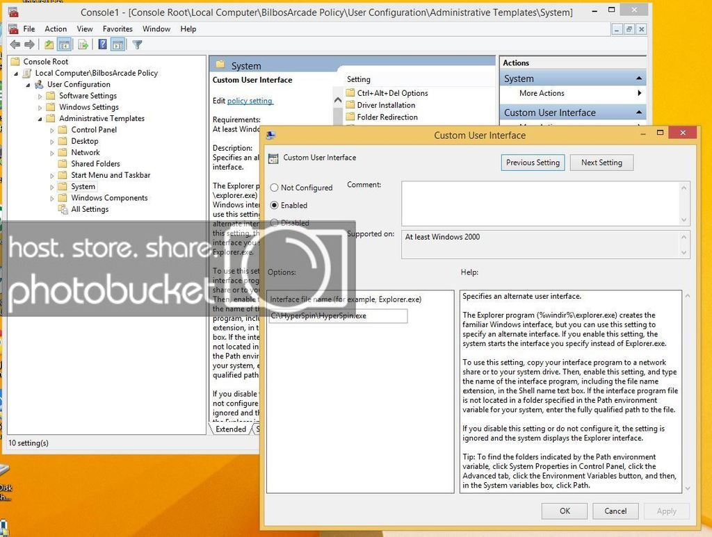Screen dimensions: 712x537
Task: Click the Filter funnel toolbar icon
Action: (x=137, y=44)
